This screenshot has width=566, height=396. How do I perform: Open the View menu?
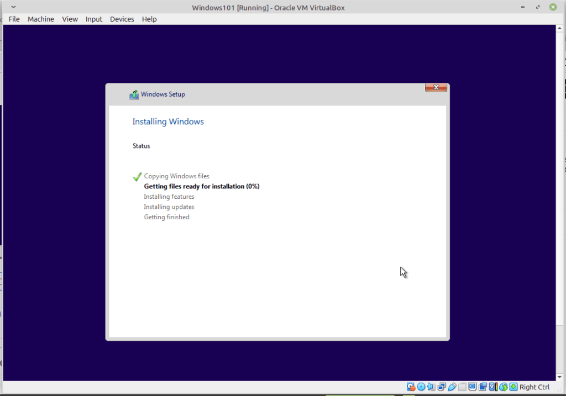(70, 19)
